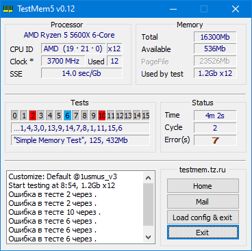Click log scrollbar down arrow

point(149,237)
